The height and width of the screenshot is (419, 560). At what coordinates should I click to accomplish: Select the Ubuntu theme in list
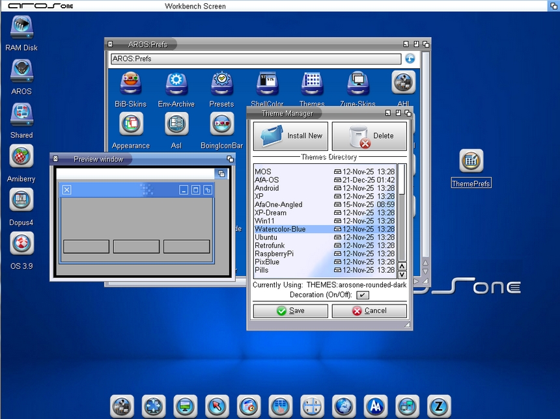(x=293, y=237)
